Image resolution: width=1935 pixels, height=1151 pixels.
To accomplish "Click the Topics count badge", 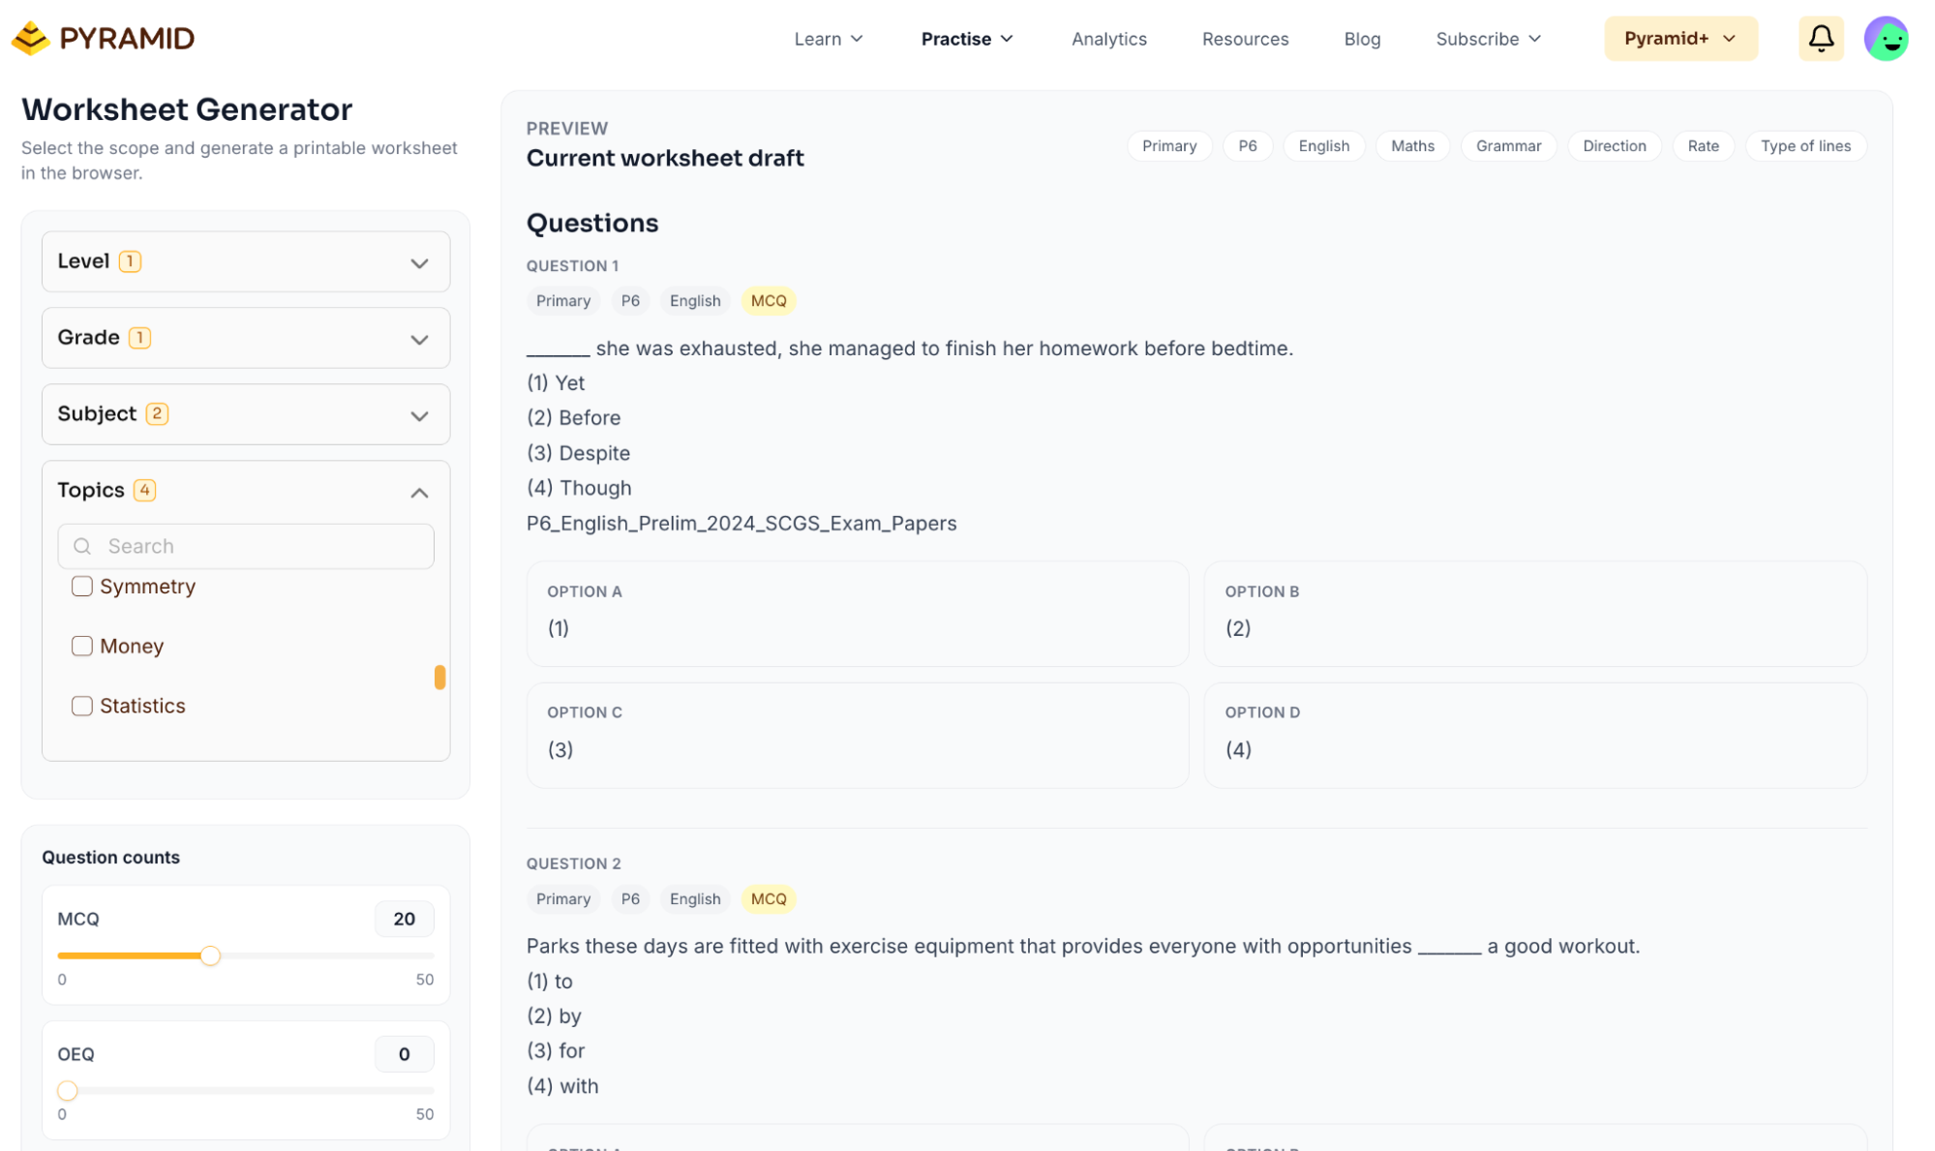I will (x=144, y=490).
